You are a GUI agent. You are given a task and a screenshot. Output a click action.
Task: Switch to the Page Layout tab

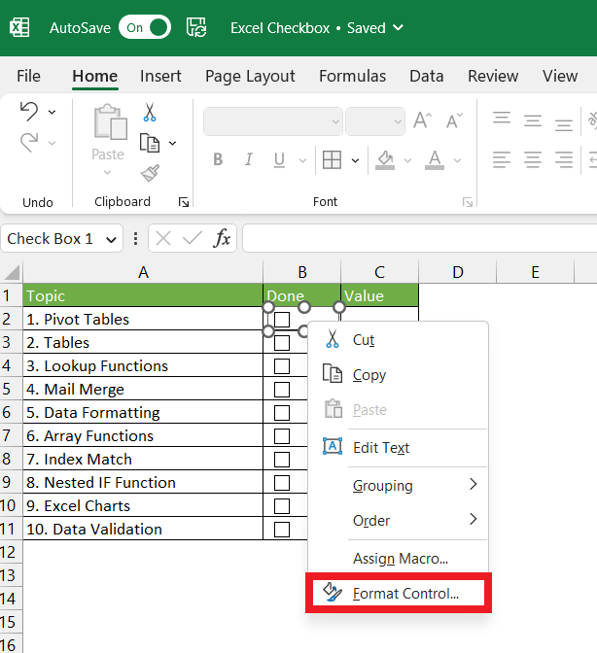[250, 76]
